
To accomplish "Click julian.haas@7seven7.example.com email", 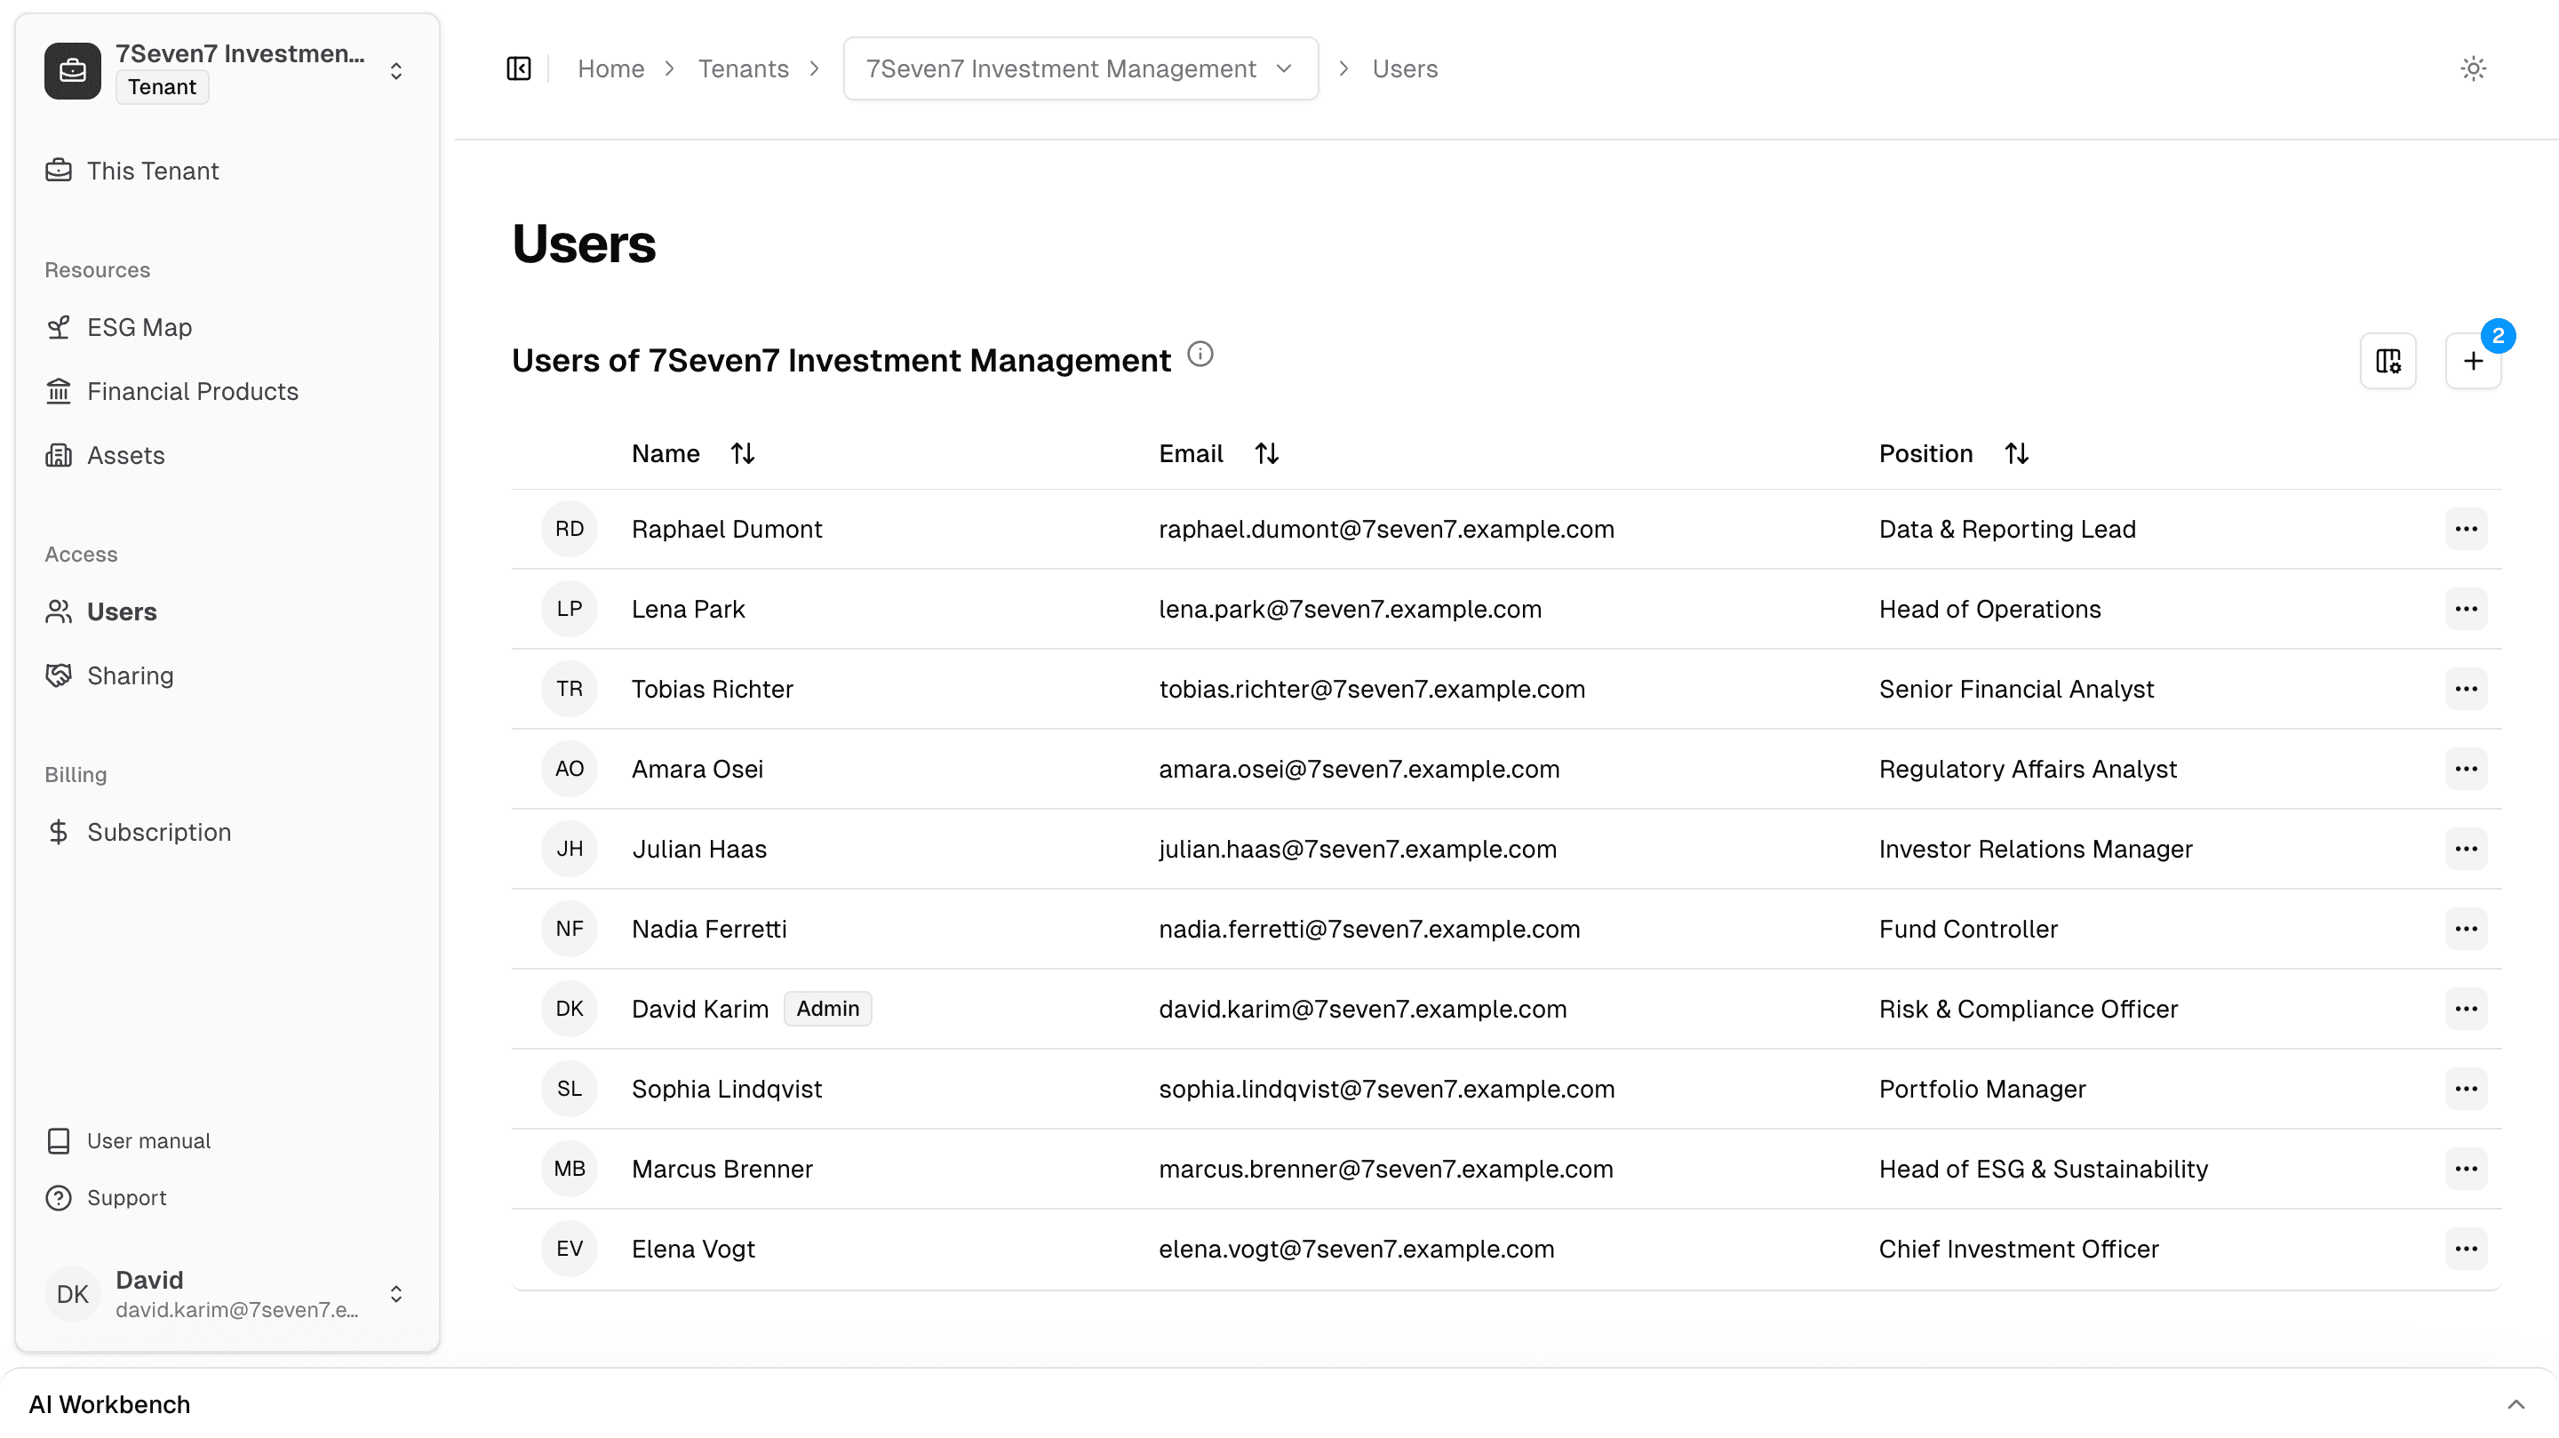I will point(1357,849).
